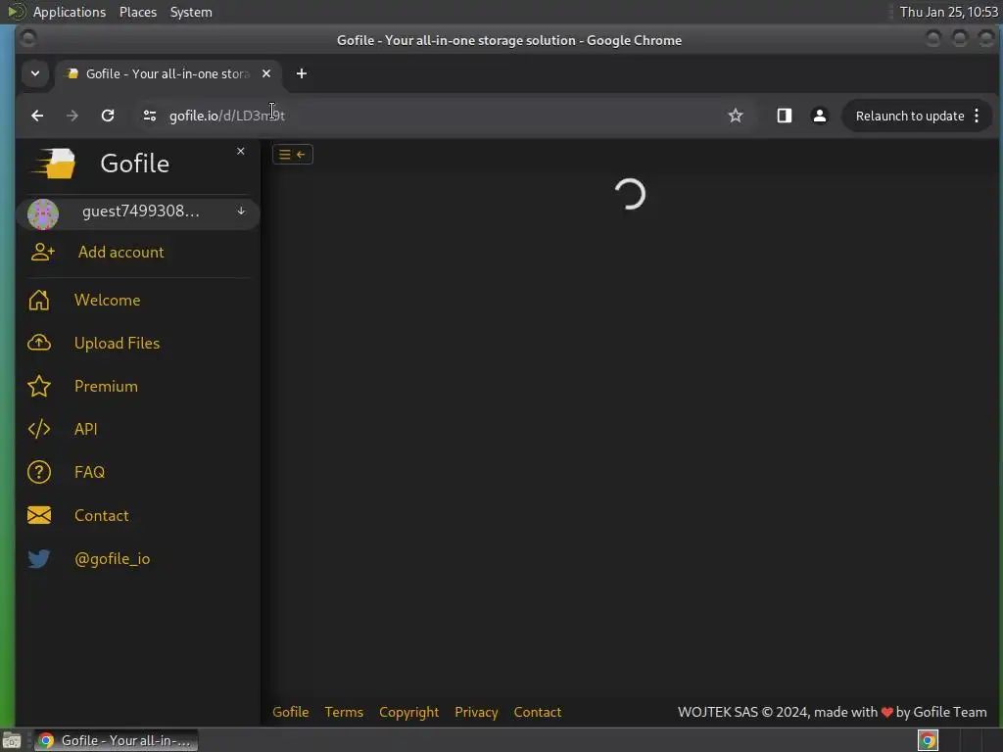Expand guest account dropdown arrow
The width and height of the screenshot is (1003, 752).
pyautogui.click(x=241, y=211)
